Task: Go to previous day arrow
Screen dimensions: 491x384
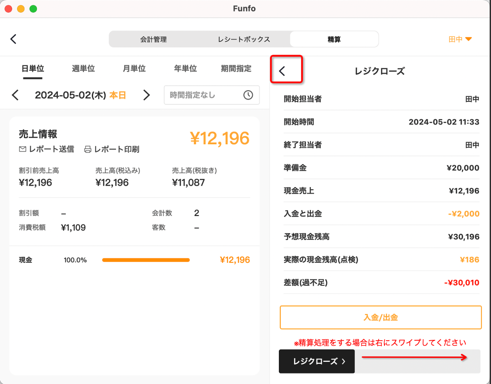Action: click(x=15, y=95)
